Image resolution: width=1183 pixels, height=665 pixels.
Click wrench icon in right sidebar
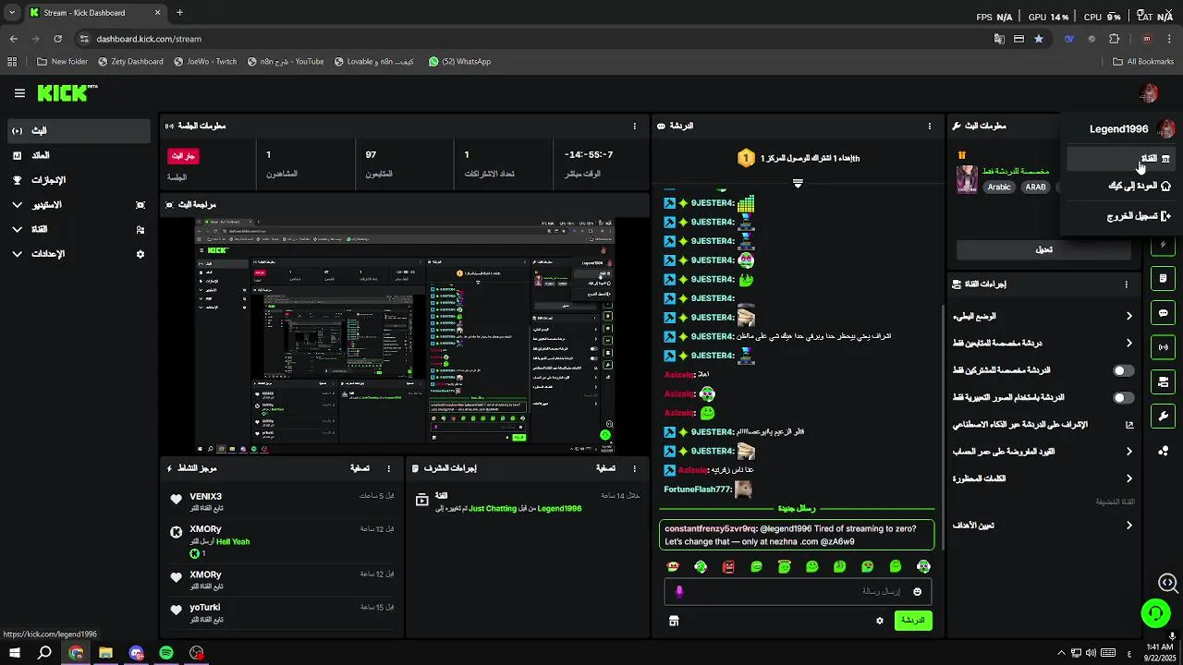pyautogui.click(x=1163, y=416)
